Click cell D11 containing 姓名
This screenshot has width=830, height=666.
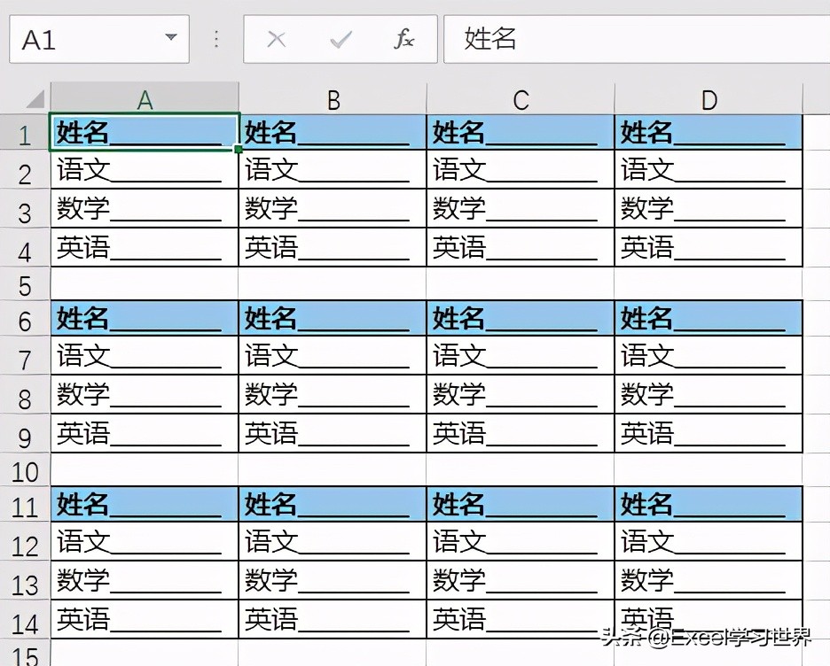click(x=709, y=504)
